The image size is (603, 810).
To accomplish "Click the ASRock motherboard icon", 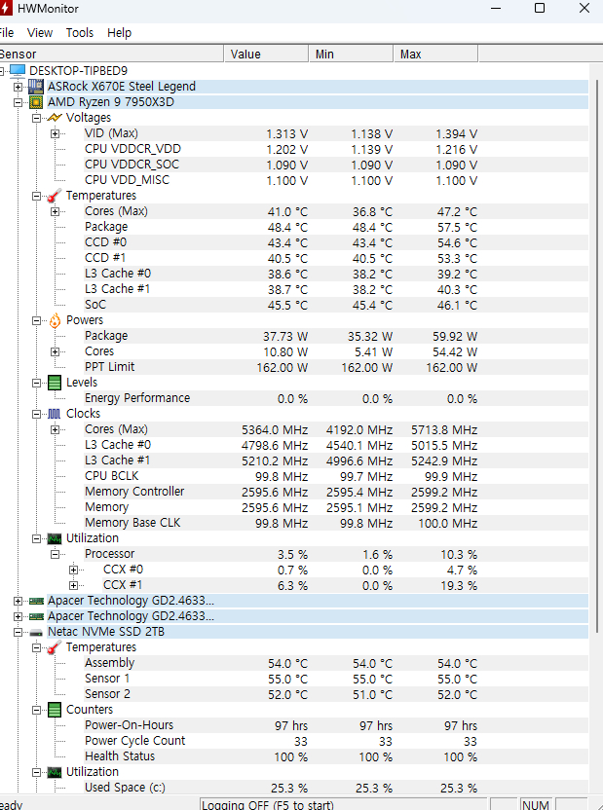I will pyautogui.click(x=36, y=87).
